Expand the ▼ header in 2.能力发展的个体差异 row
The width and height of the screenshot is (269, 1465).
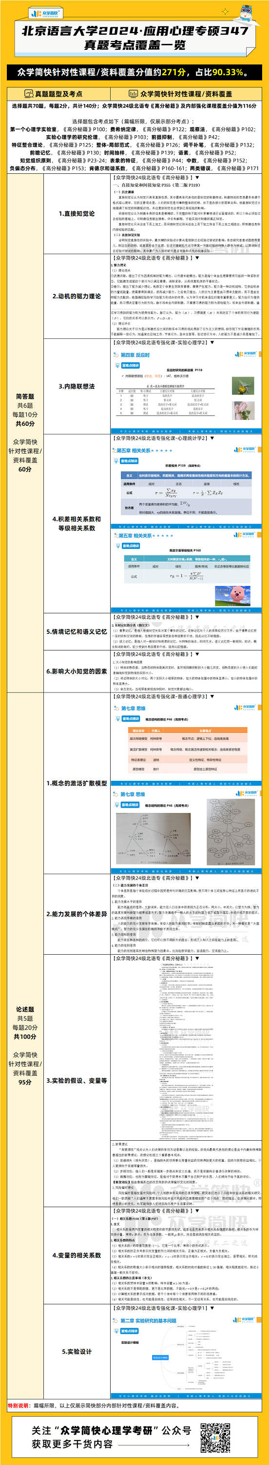coord(197,878)
